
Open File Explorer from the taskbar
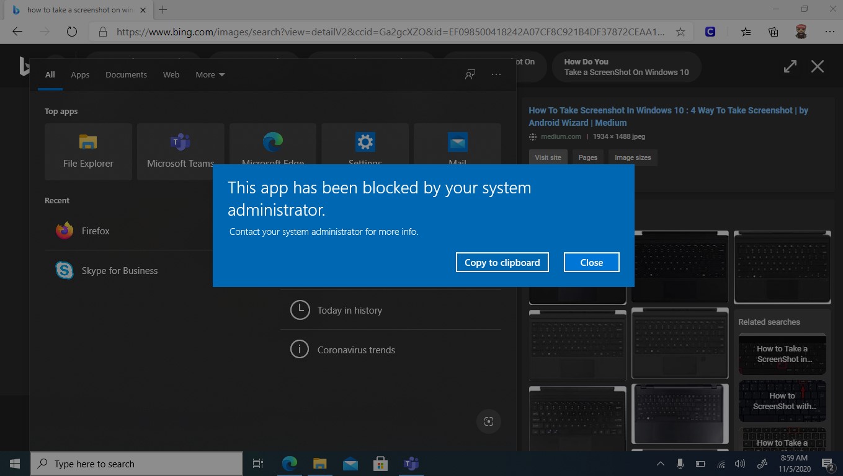(x=319, y=464)
